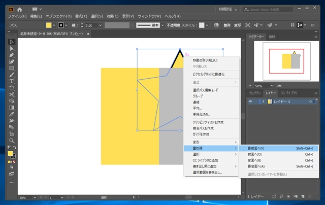Click the Recolor Artwork globe icon
The width and height of the screenshot is (325, 205).
point(216,25)
